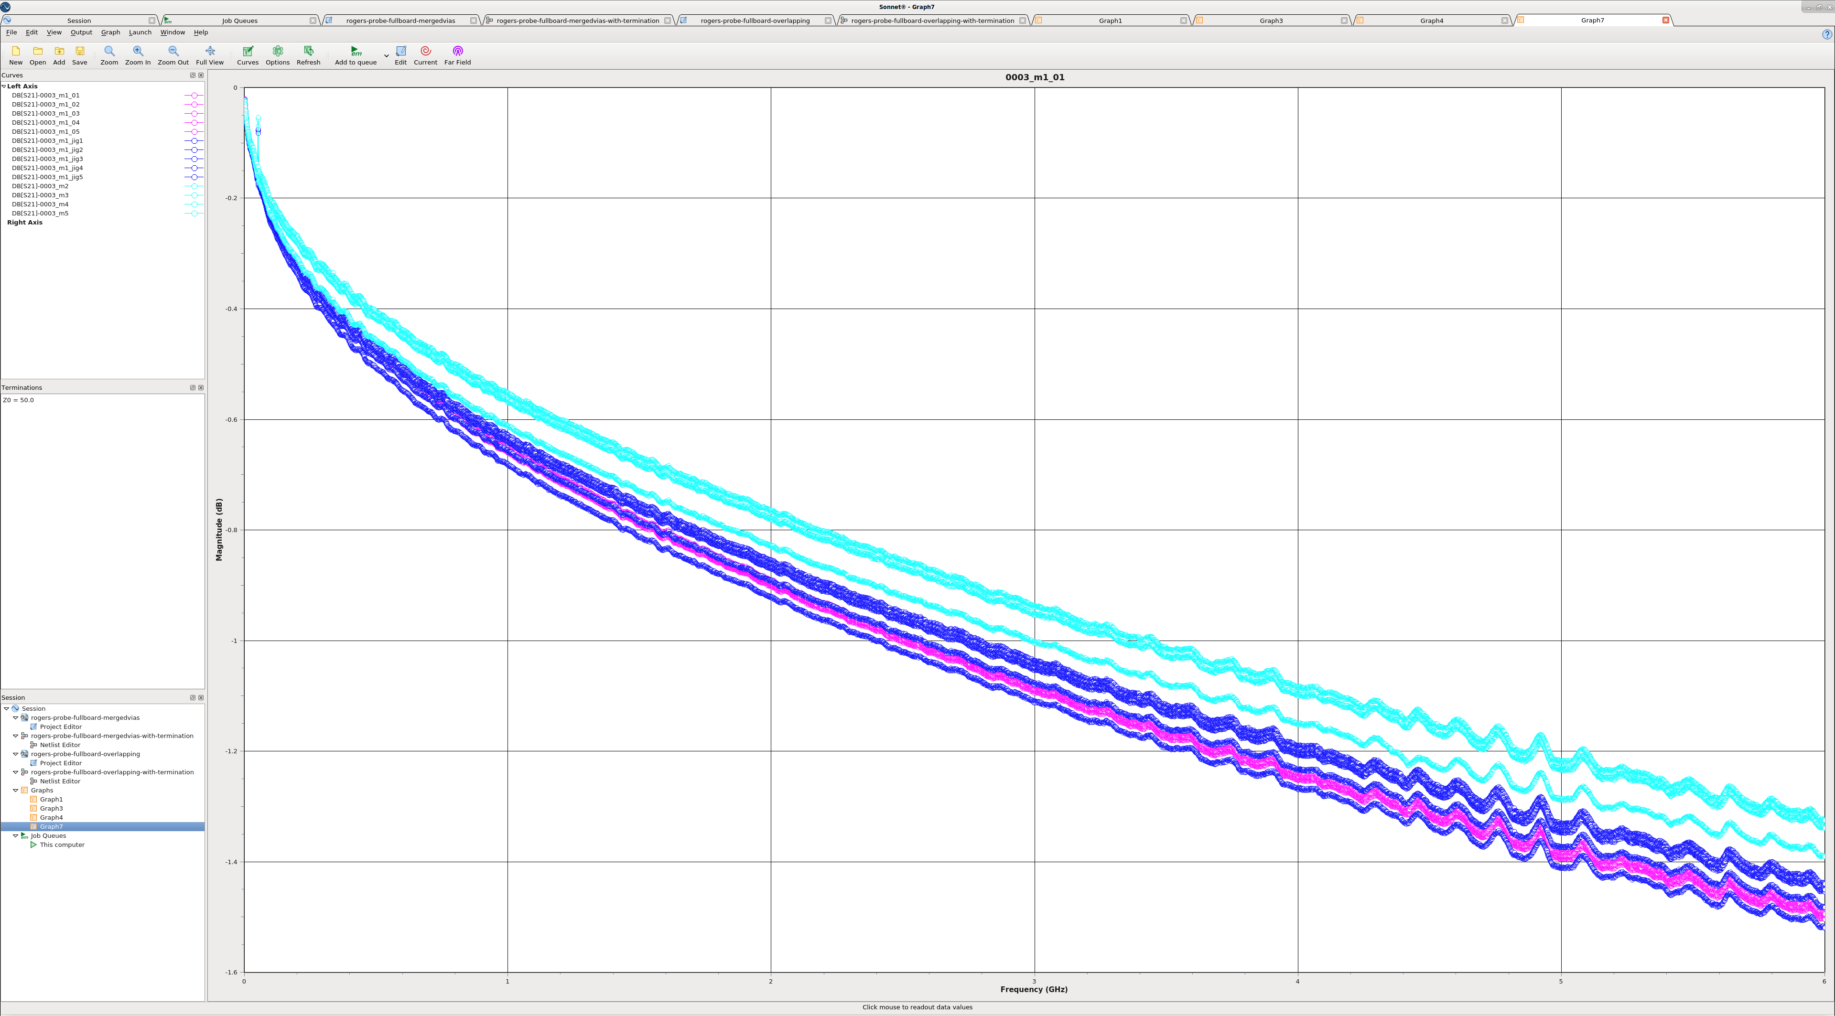This screenshot has height=1016, width=1835.
Task: Switch to the Session tab
Action: [x=79, y=21]
